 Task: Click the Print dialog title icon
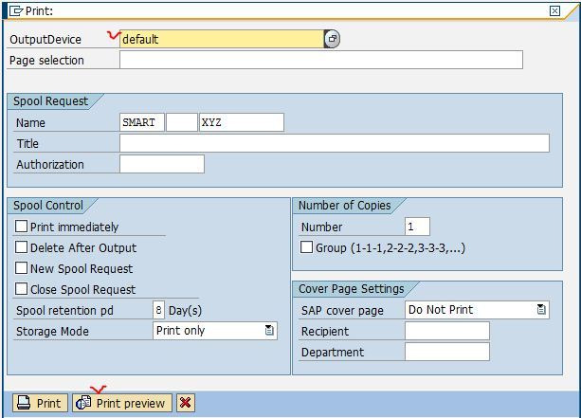click(16, 11)
